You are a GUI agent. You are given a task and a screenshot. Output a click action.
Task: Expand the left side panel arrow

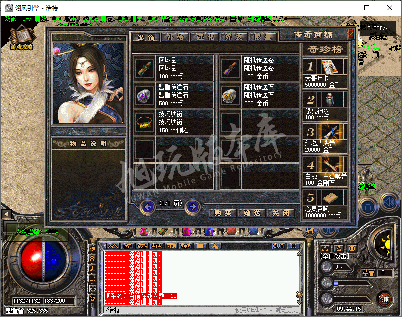(x=6, y=214)
